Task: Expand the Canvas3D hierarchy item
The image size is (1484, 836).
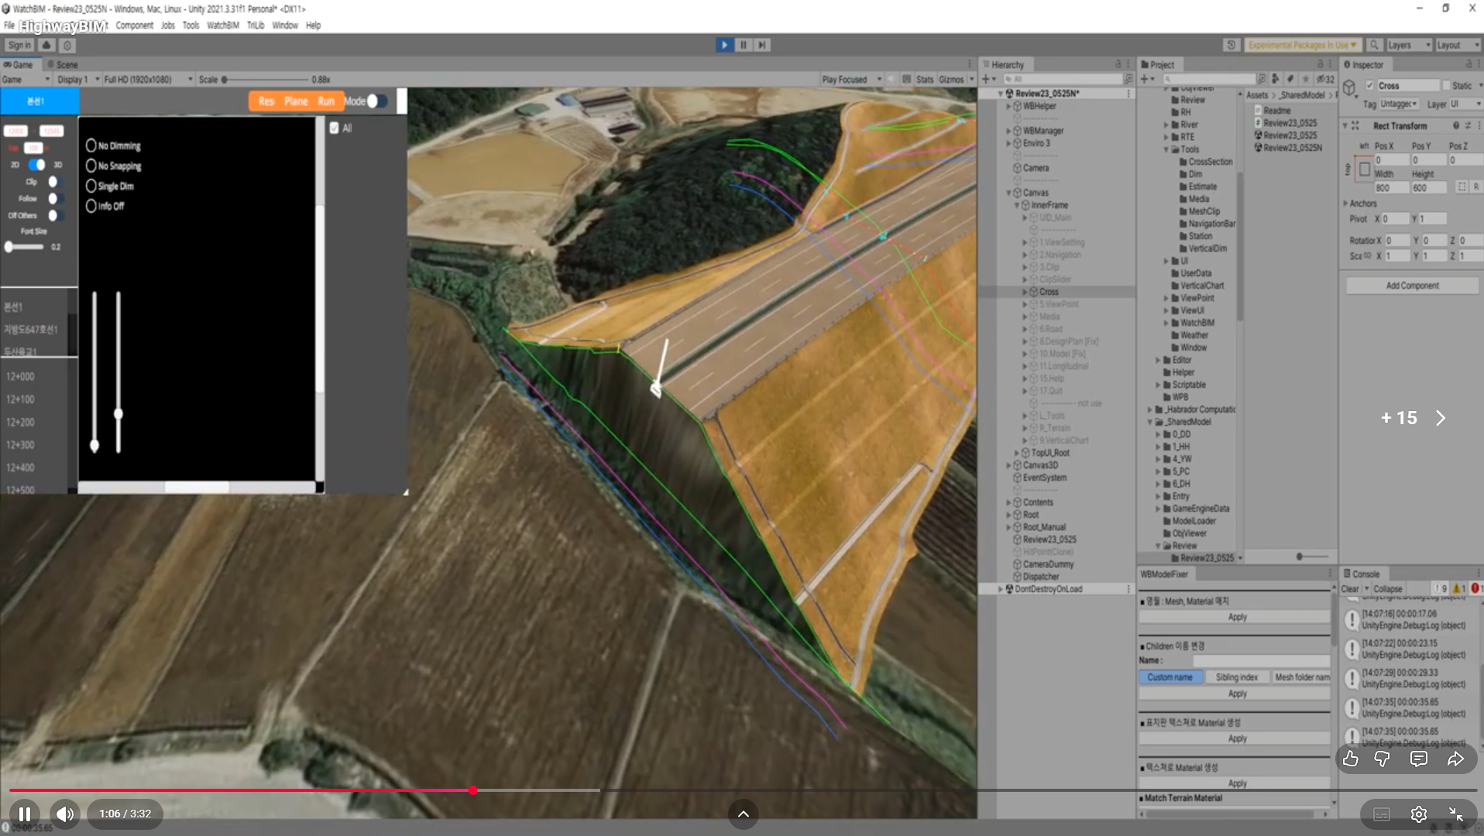Action: (1008, 465)
